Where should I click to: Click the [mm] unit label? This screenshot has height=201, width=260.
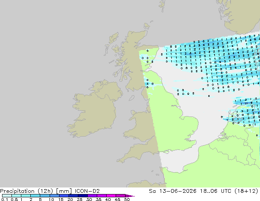coord(64,191)
